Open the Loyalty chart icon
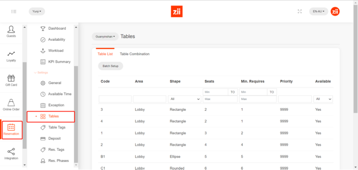This screenshot has width=358, height=170. [11, 54]
